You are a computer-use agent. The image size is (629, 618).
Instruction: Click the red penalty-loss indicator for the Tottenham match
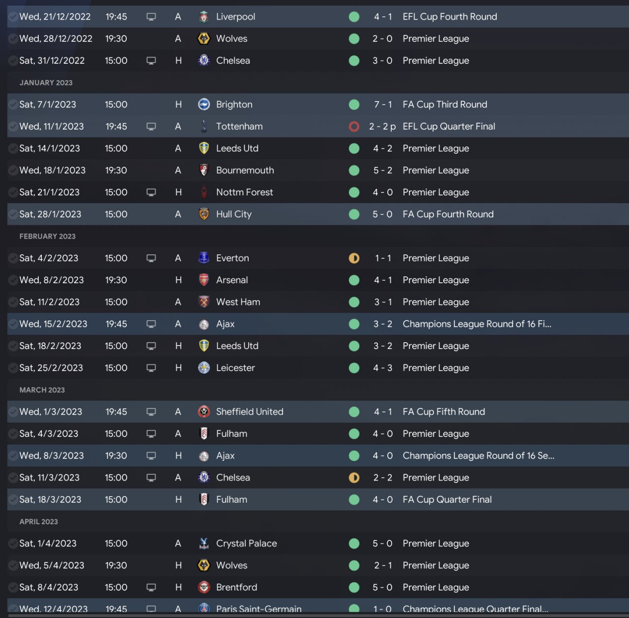354,127
